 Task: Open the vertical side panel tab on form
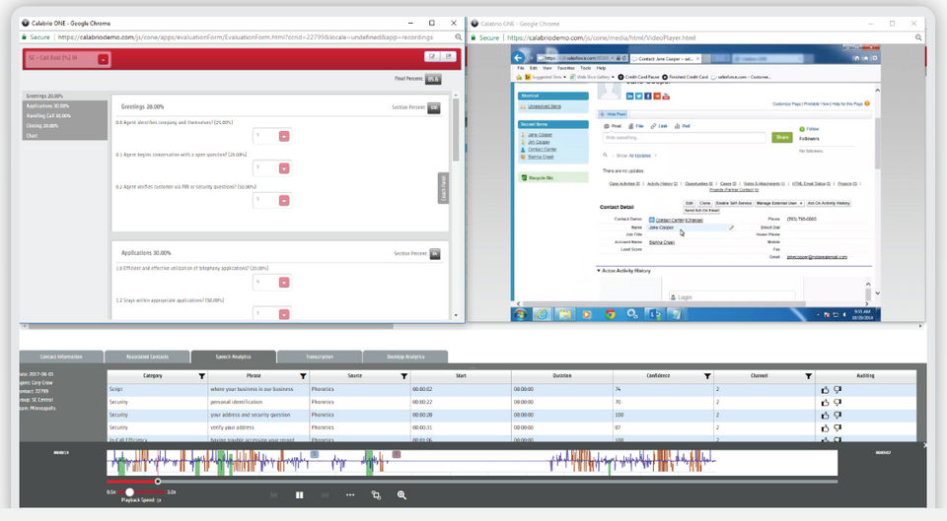pyautogui.click(x=443, y=188)
